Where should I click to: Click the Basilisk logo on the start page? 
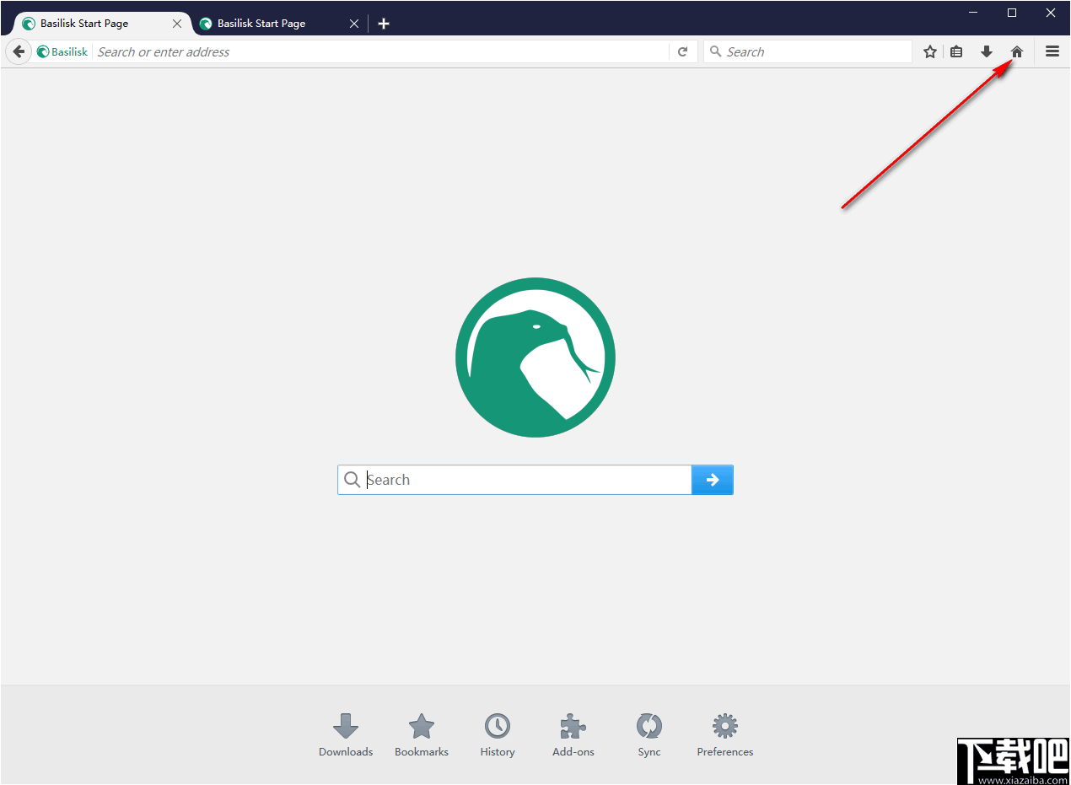(x=535, y=358)
